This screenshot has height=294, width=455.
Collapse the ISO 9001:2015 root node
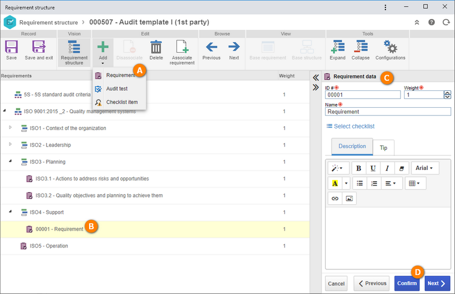[4, 111]
